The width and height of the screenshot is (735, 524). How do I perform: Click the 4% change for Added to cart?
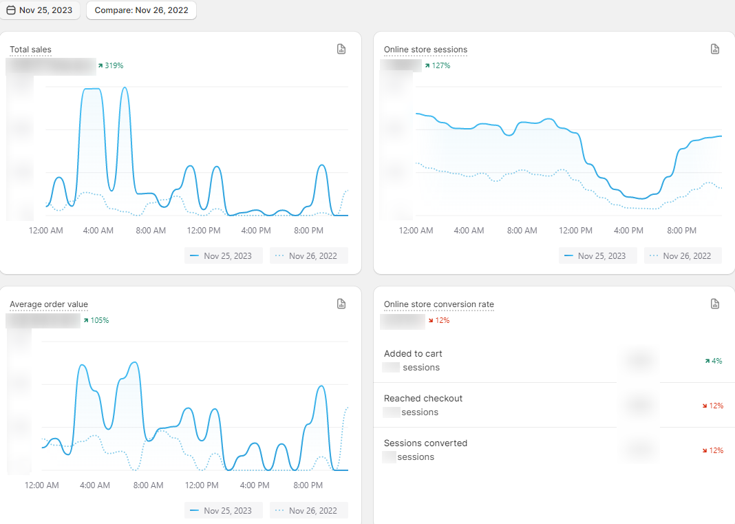tap(714, 361)
